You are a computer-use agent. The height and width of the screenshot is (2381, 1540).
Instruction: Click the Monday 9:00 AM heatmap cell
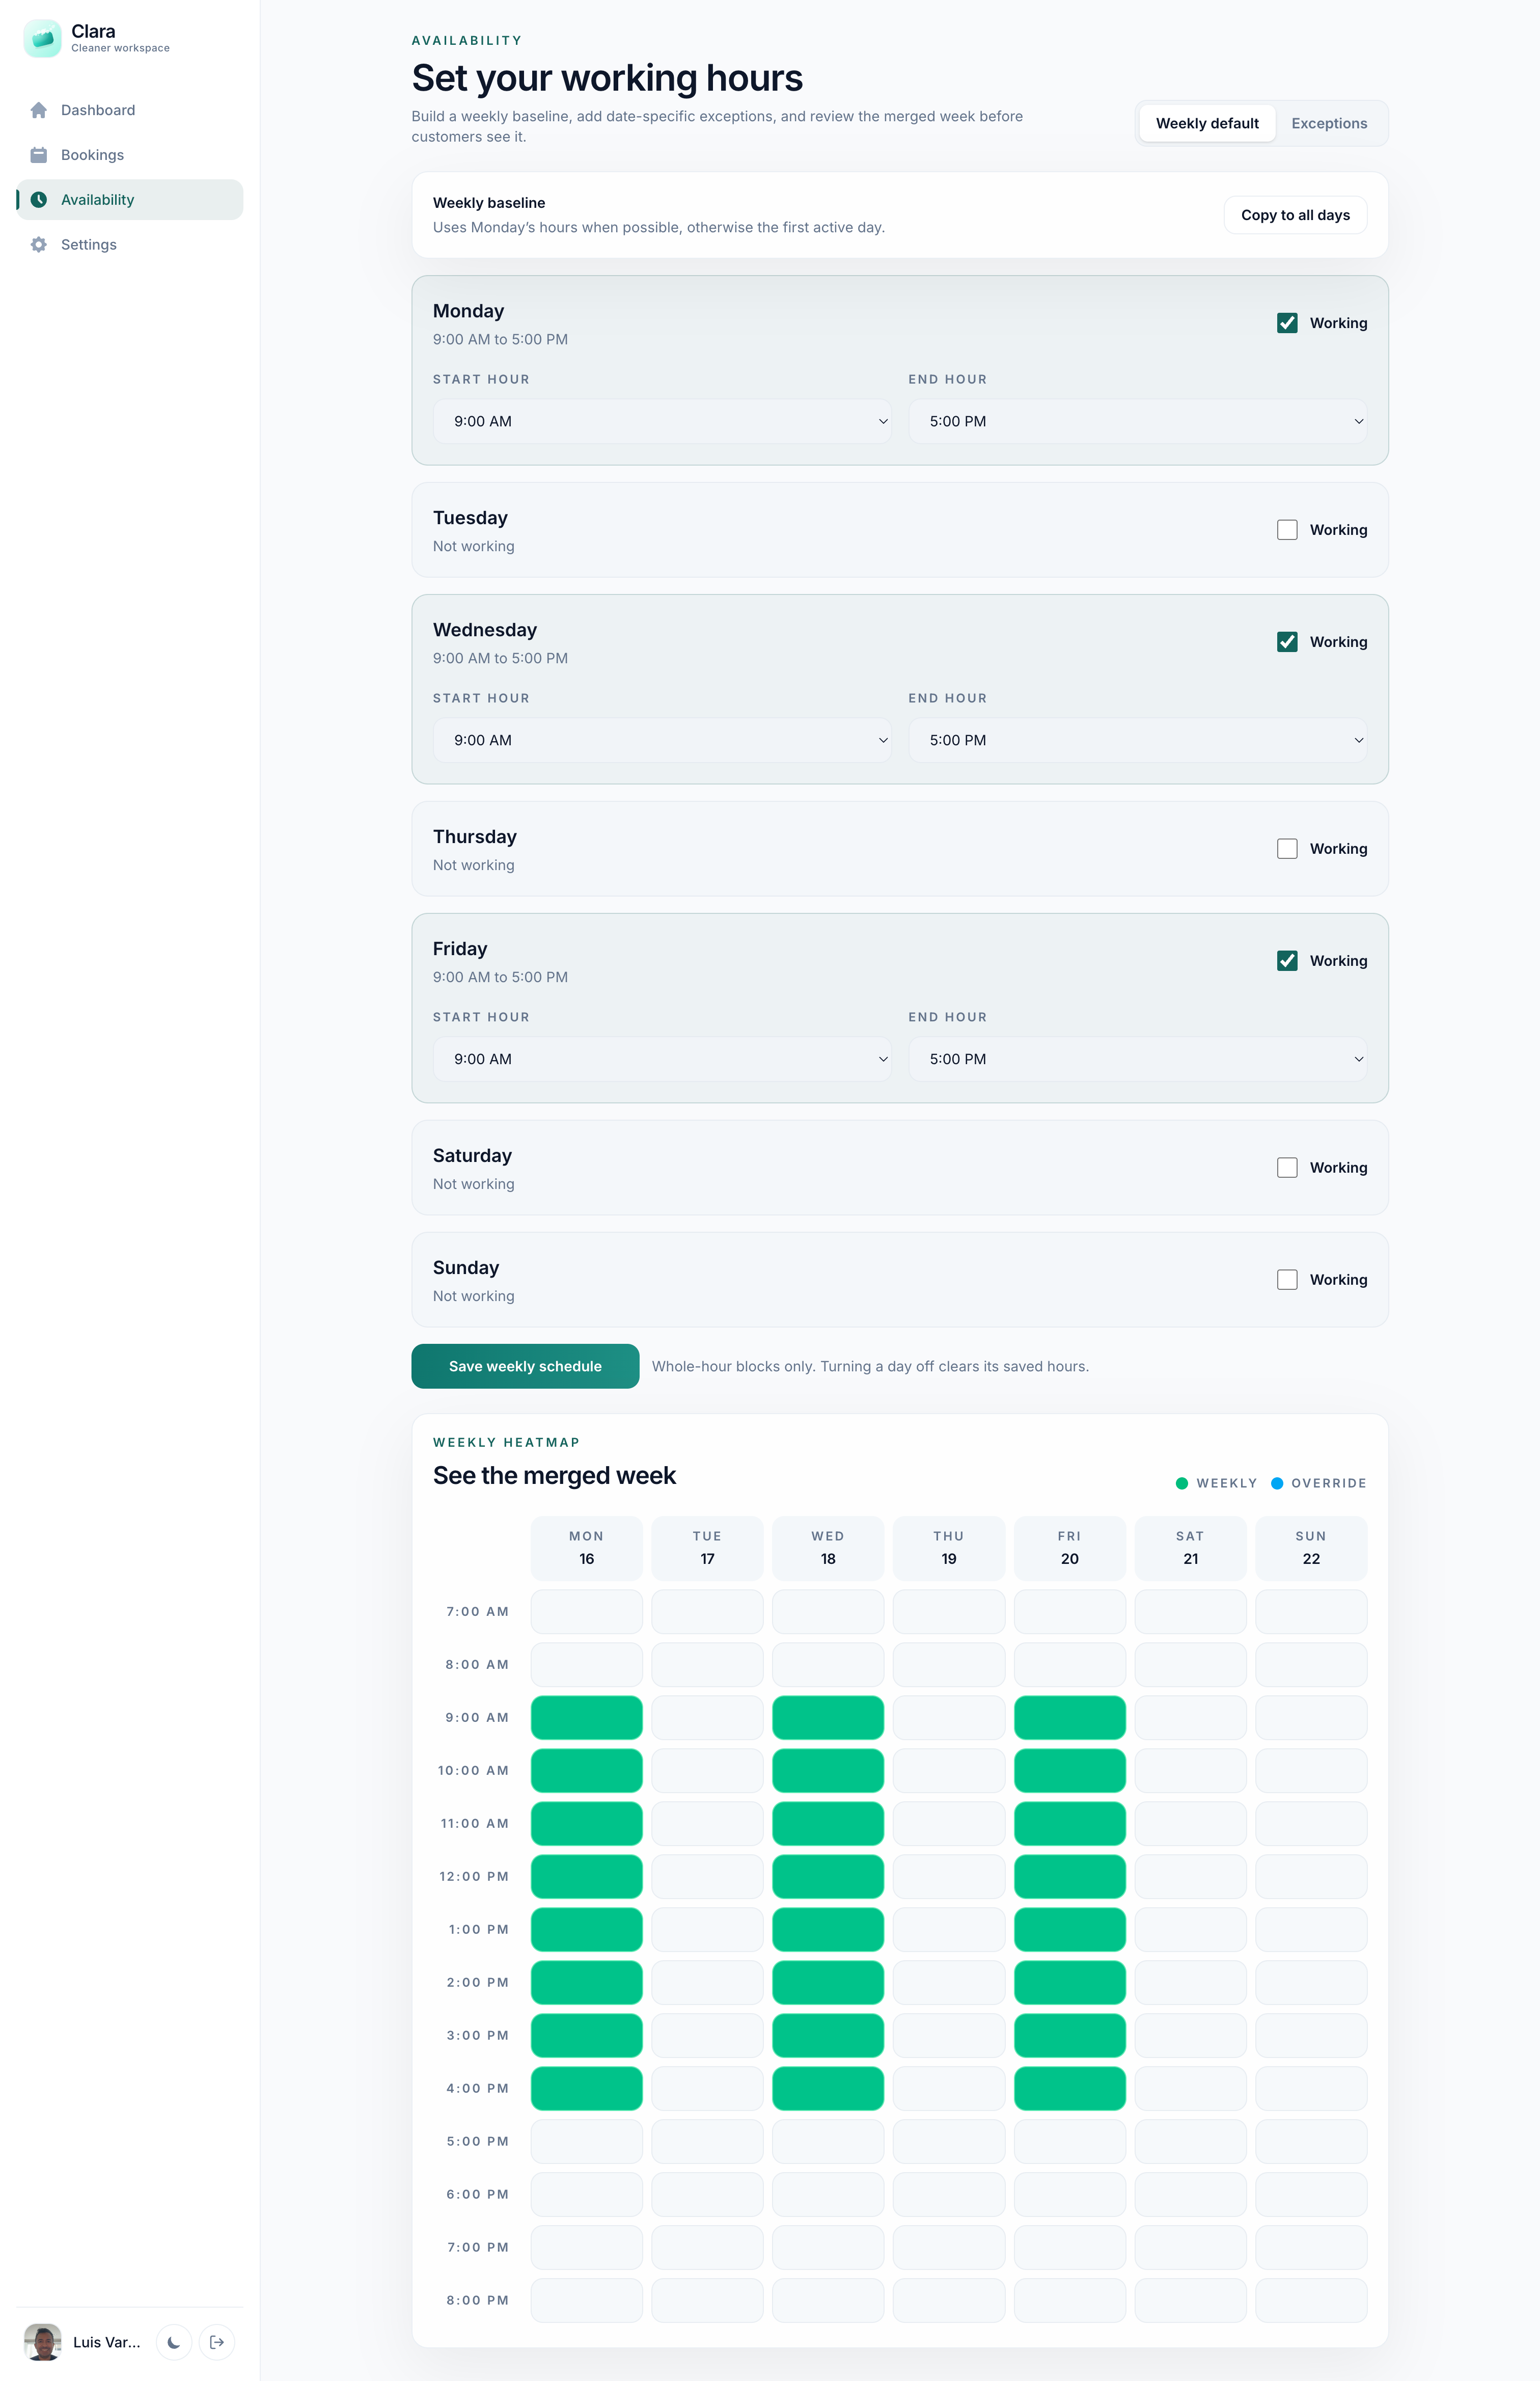(586, 1717)
